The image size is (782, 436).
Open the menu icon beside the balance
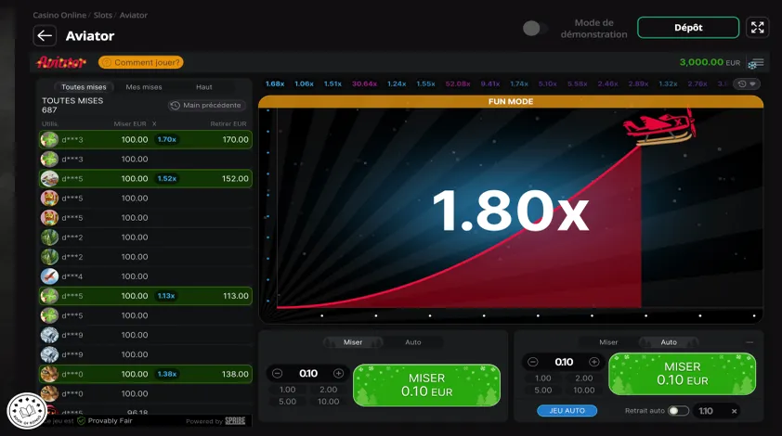click(756, 63)
